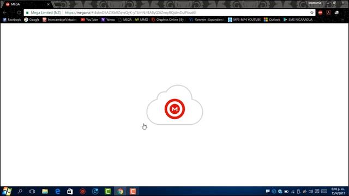Screen dimensions: 349x196
Task: Open the Outlook bookmark
Action: (272, 20)
